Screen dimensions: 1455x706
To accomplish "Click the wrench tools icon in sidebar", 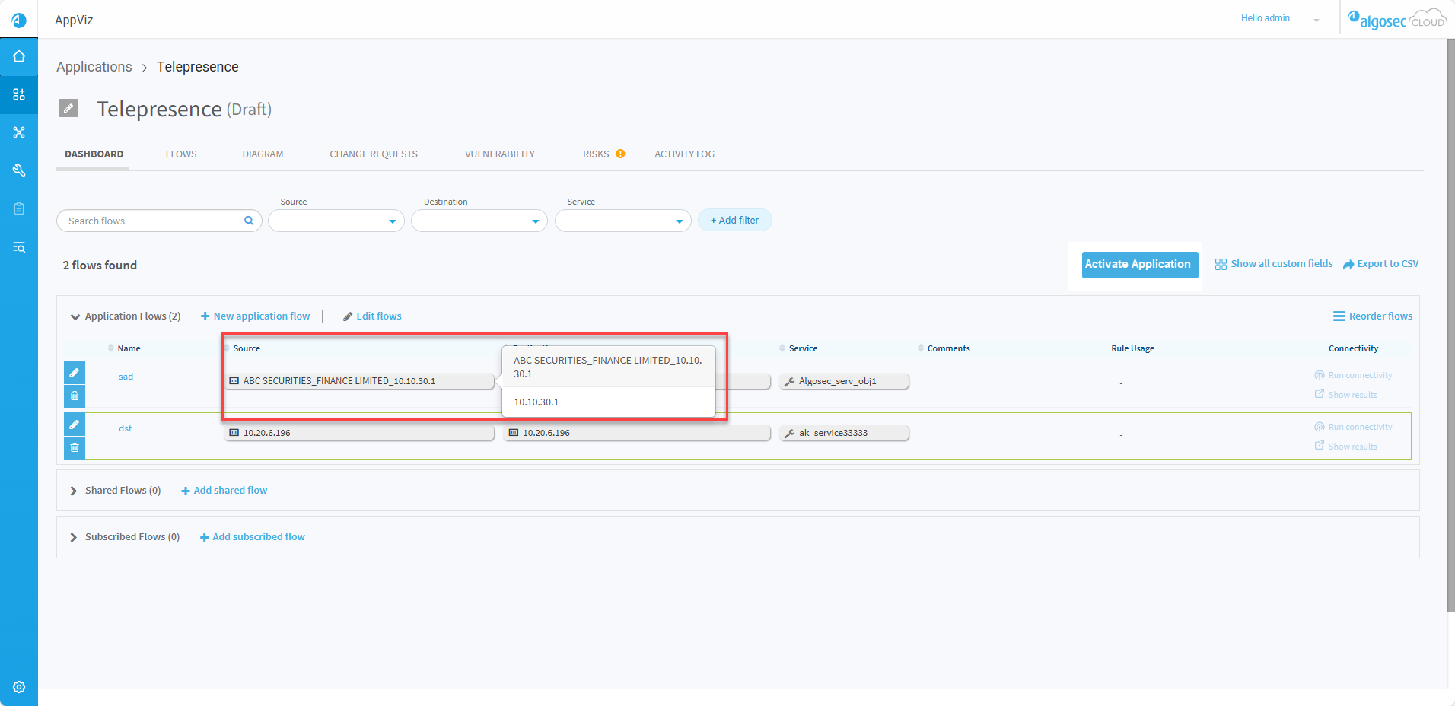I will click(19, 170).
